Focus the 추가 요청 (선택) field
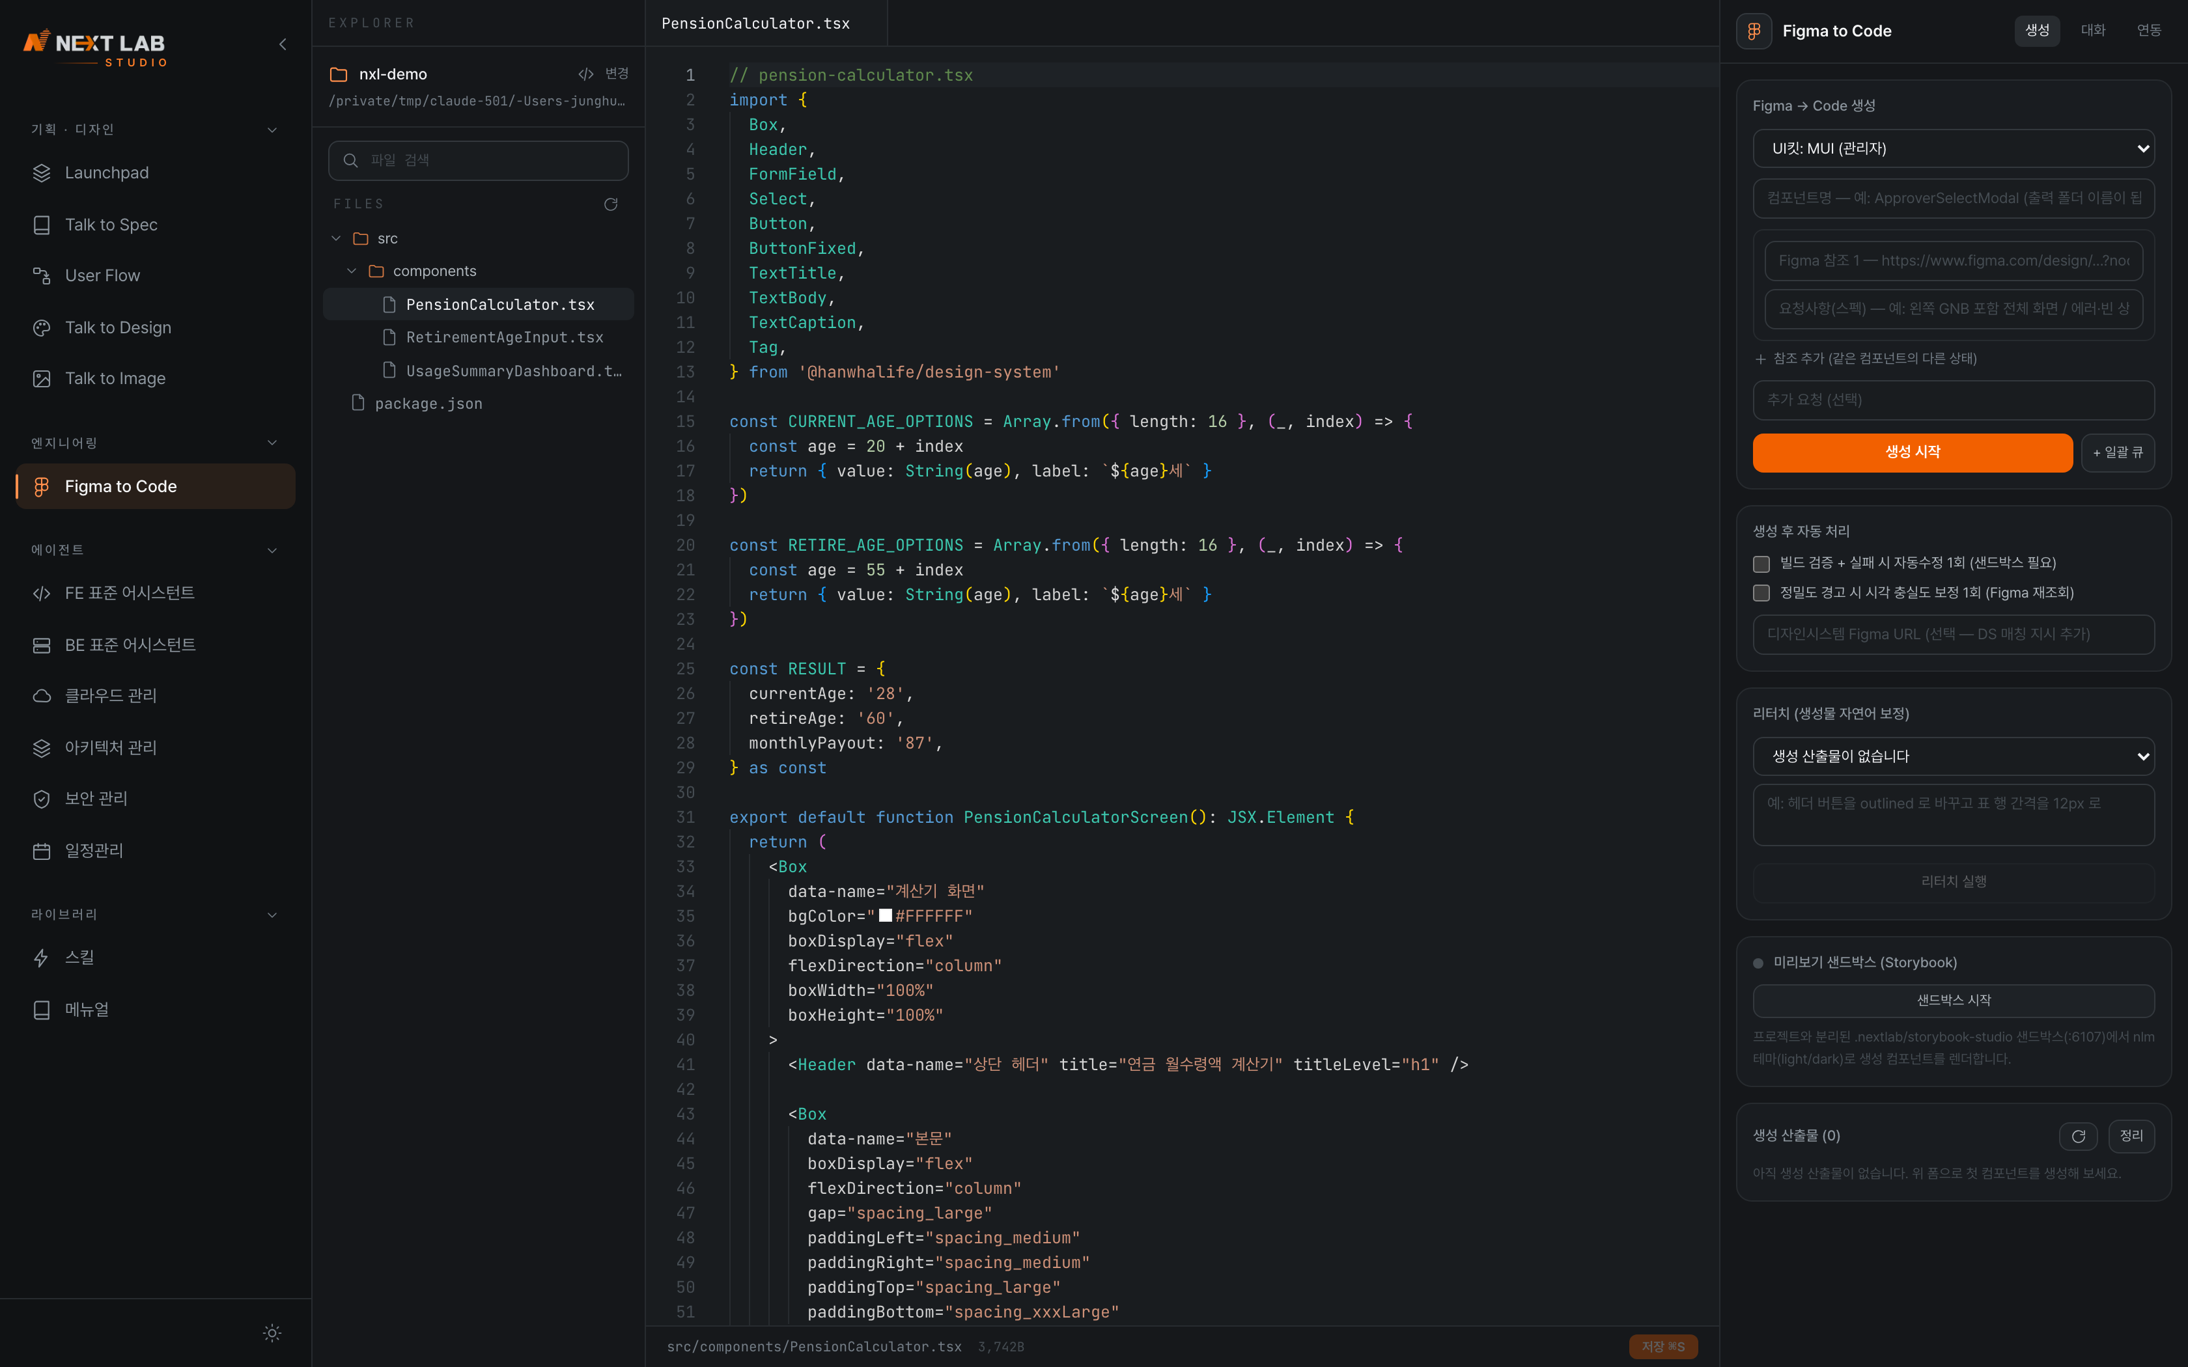The image size is (2188, 1367). click(x=1953, y=400)
